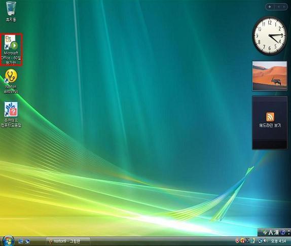The height and width of the screenshot is (246, 291).
Task: Click the sidebar previous gadgets arrow
Action: click(x=278, y=7)
